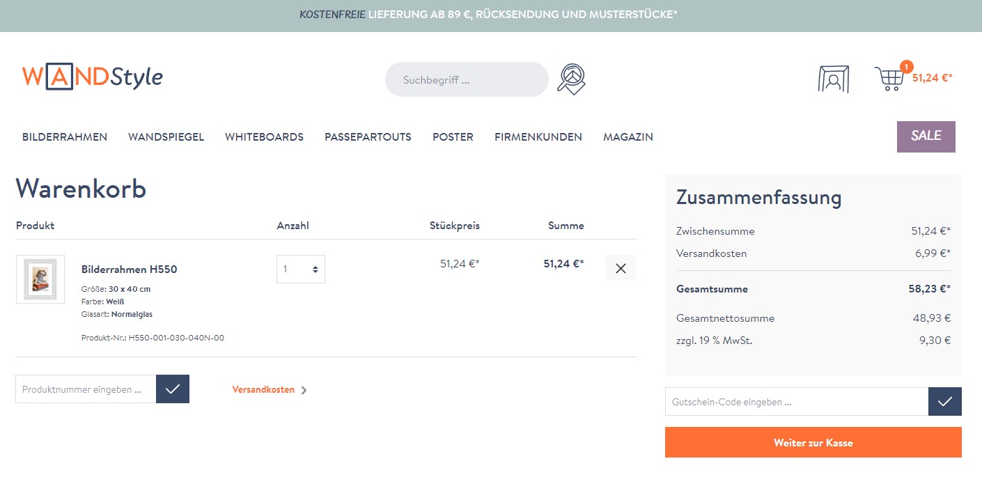Click the Gutschein-Code input field
Image resolution: width=982 pixels, height=484 pixels.
pyautogui.click(x=796, y=402)
